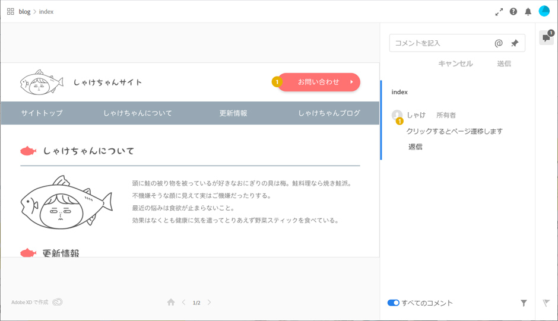Toggle the comments panel speech bubble icon
Image resolution: width=558 pixels, height=321 pixels.
pos(546,38)
